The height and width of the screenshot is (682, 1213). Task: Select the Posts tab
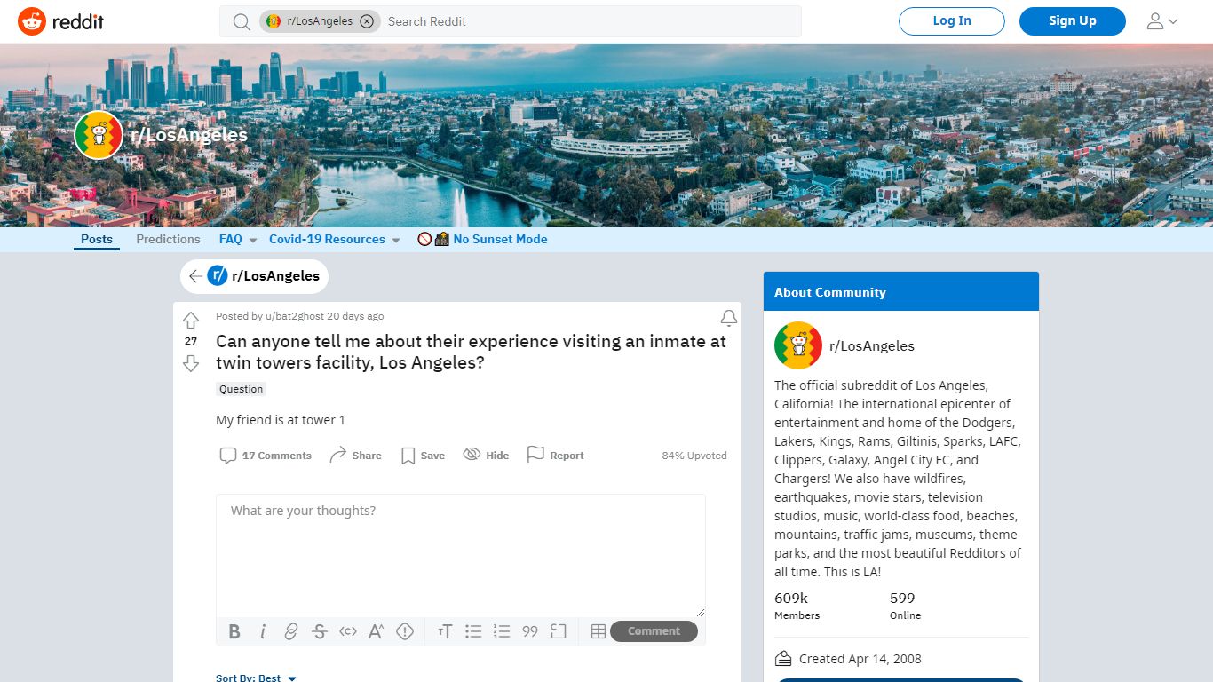[97, 239]
